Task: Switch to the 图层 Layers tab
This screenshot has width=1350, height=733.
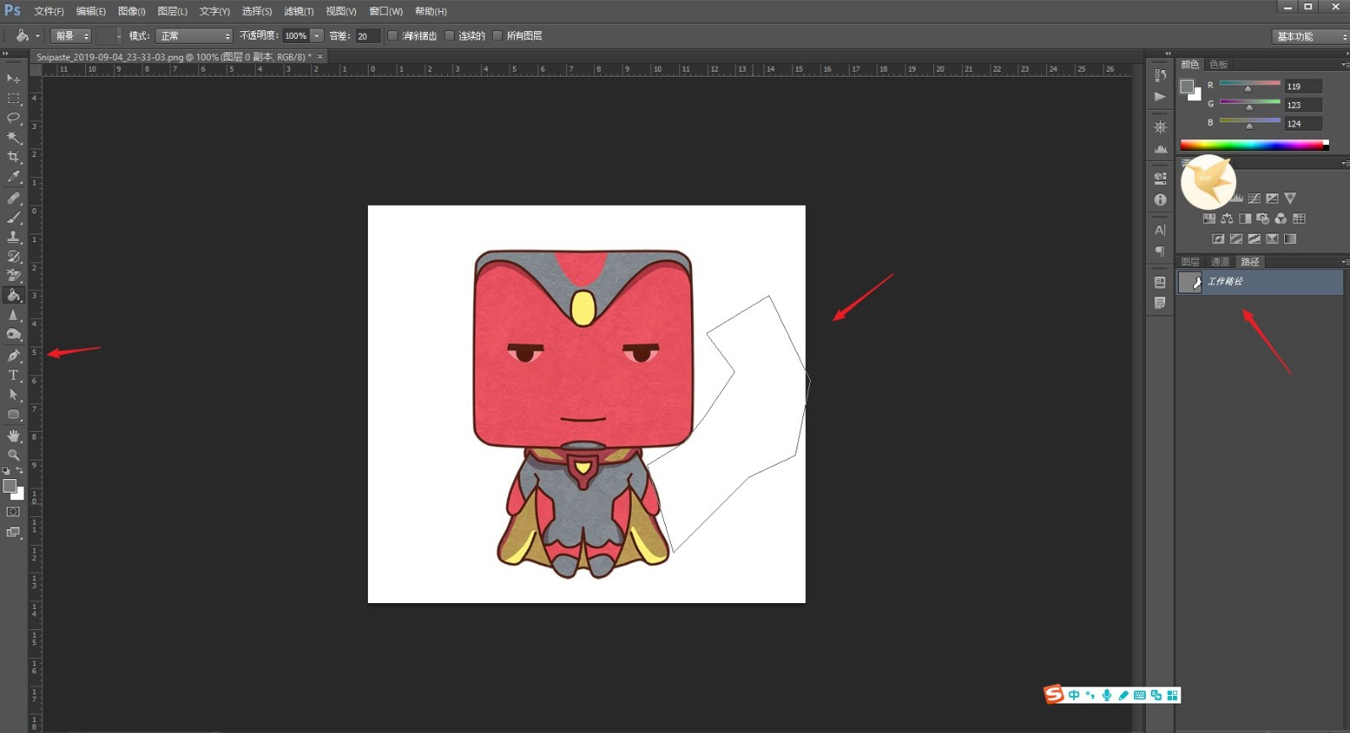Action: 1191,261
